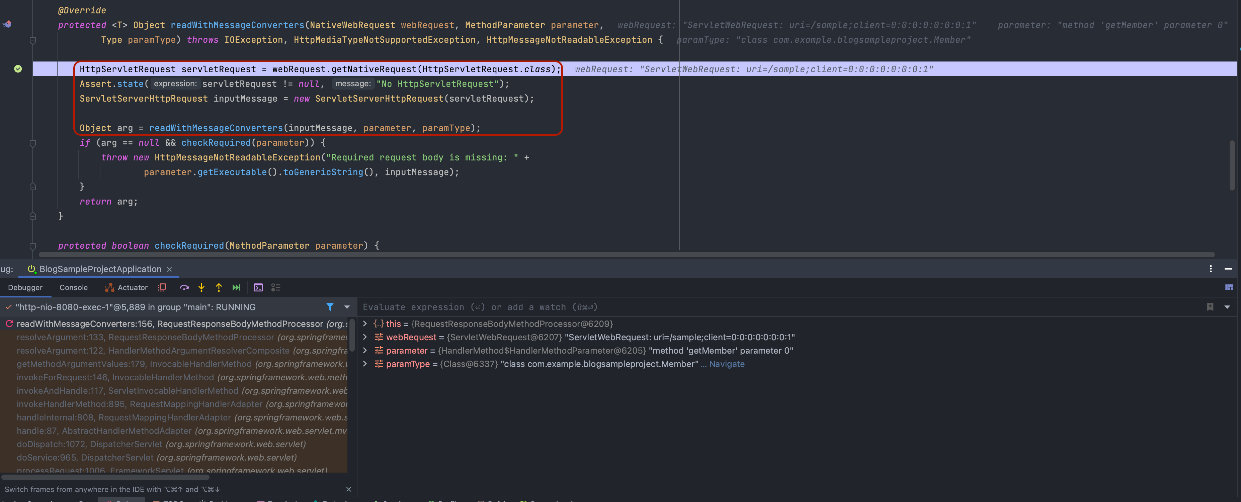The width and height of the screenshot is (1241, 502).
Task: Expand the webRequest variable node
Action: point(365,337)
